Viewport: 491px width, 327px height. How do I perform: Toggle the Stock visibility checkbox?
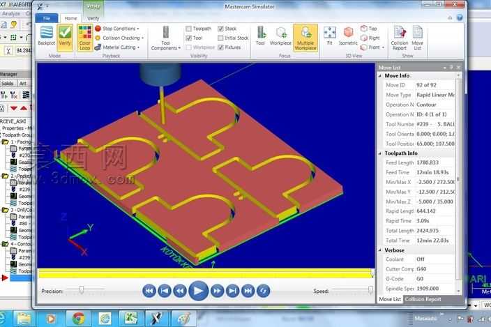[x=220, y=29]
